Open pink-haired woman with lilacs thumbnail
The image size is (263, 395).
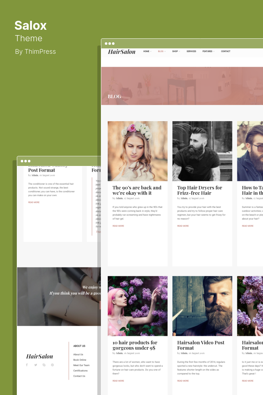pos(137,306)
